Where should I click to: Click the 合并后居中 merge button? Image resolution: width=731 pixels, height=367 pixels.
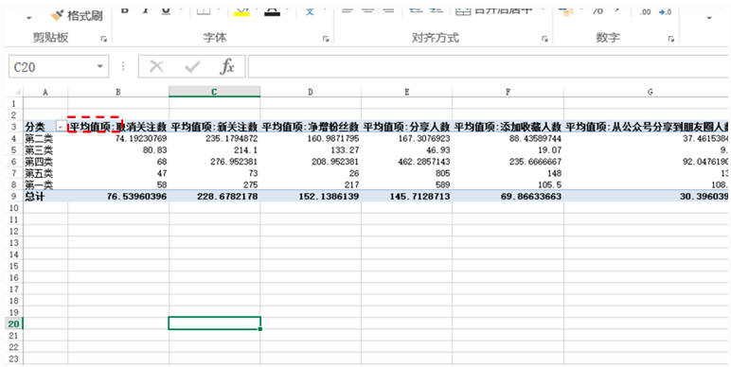click(x=494, y=10)
